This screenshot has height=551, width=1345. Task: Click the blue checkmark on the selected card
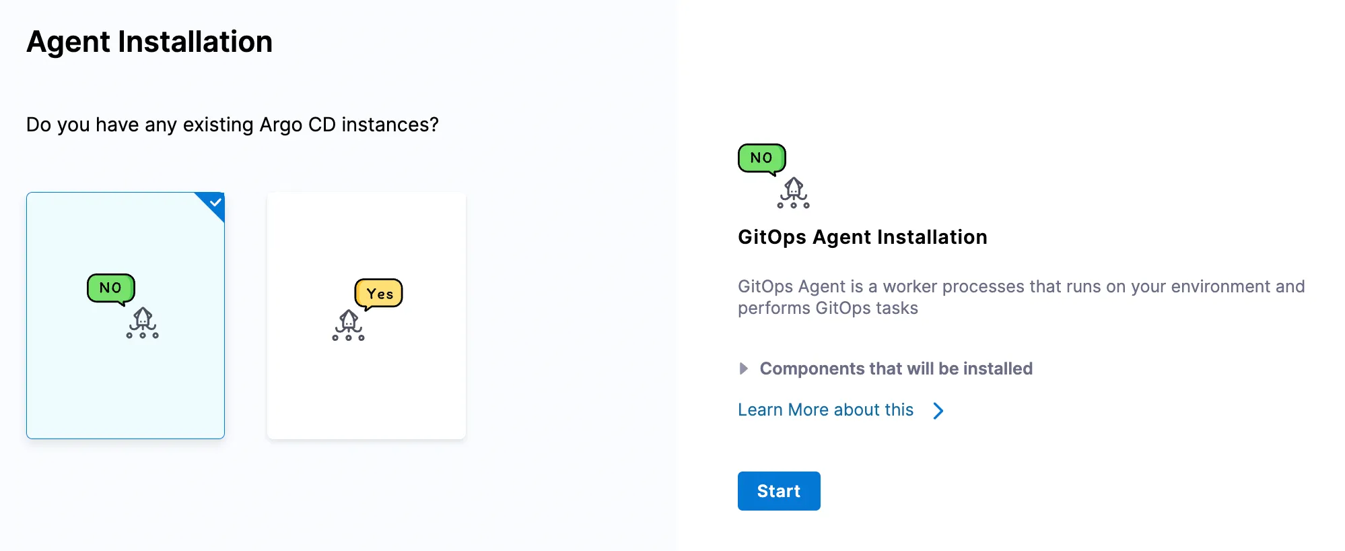pyautogui.click(x=215, y=201)
